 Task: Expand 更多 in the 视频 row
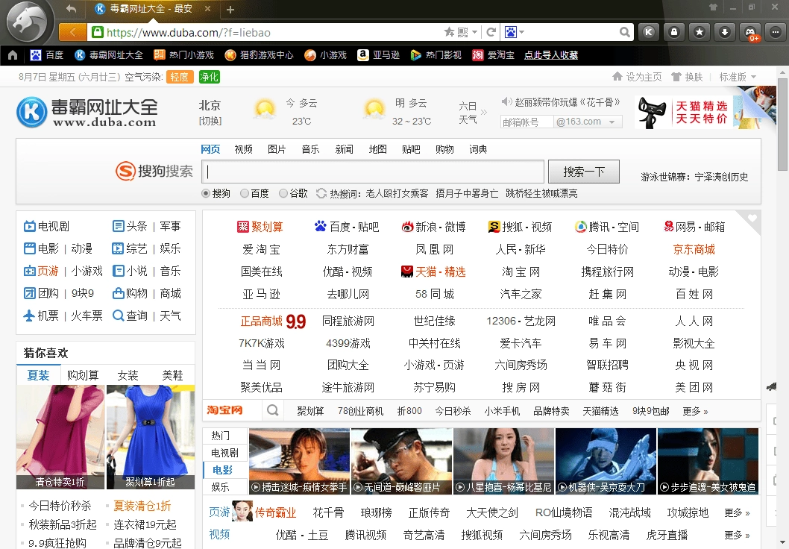738,535
